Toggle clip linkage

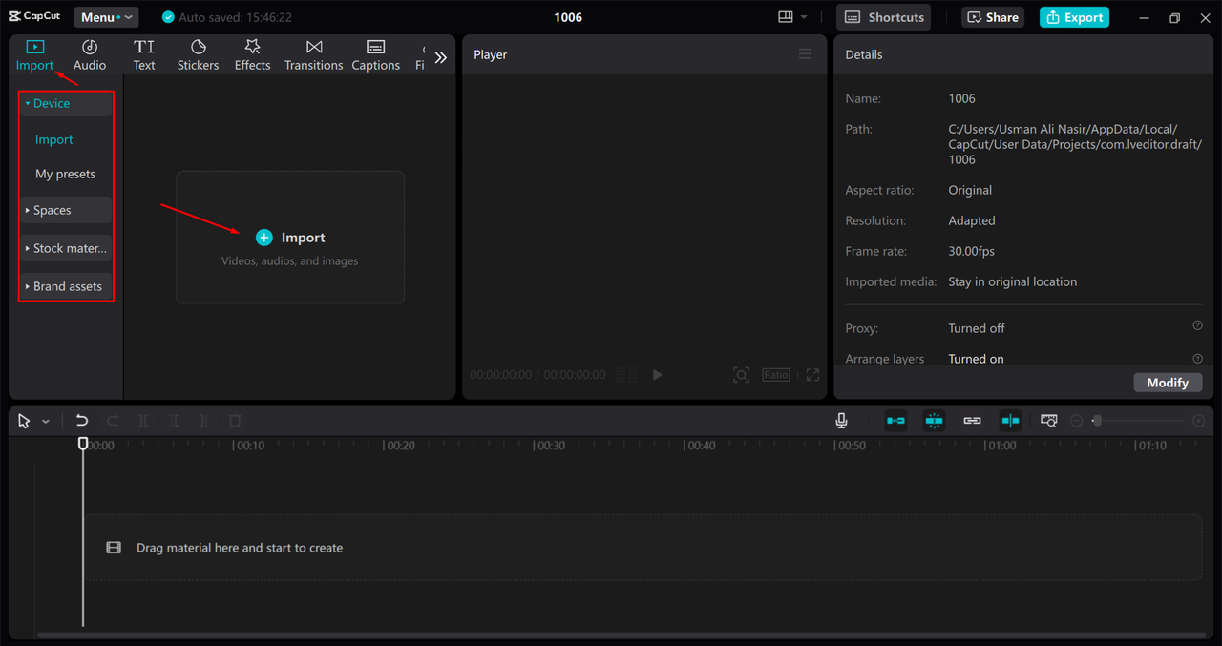(x=972, y=421)
